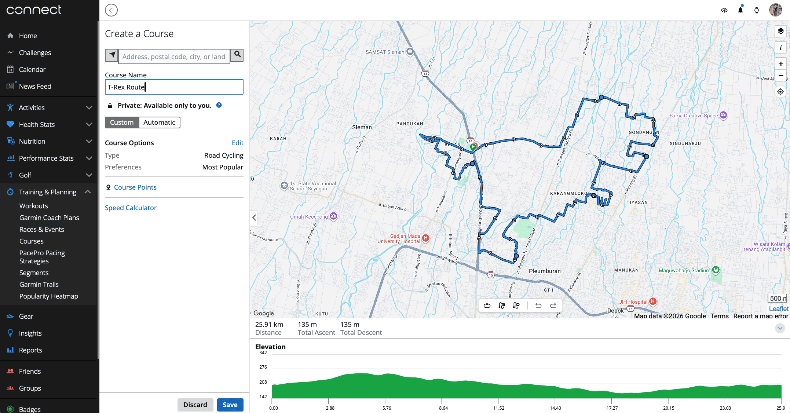The image size is (790, 413).
Task: Open the Speed Calculator link
Action: [x=131, y=208]
